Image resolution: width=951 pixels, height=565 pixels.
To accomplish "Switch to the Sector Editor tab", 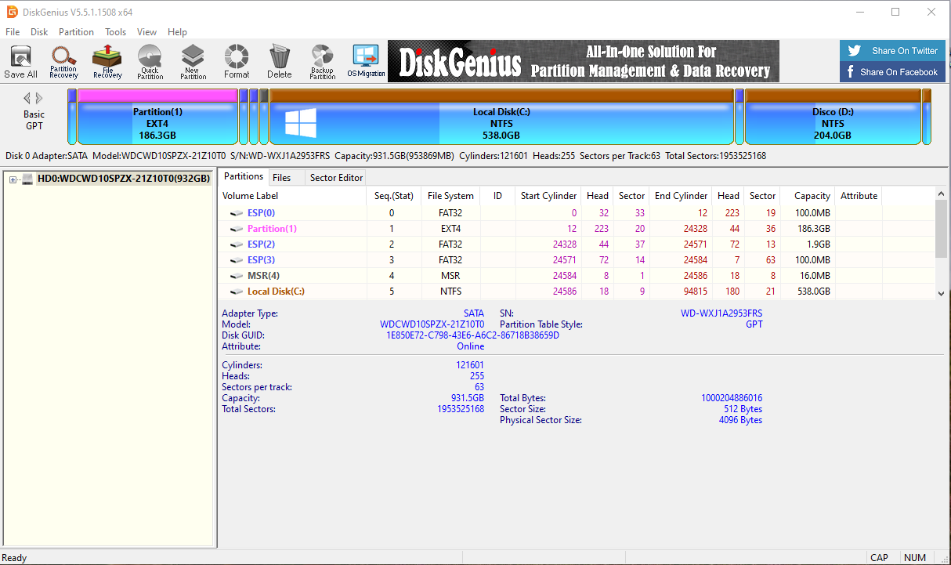I will 336,178.
